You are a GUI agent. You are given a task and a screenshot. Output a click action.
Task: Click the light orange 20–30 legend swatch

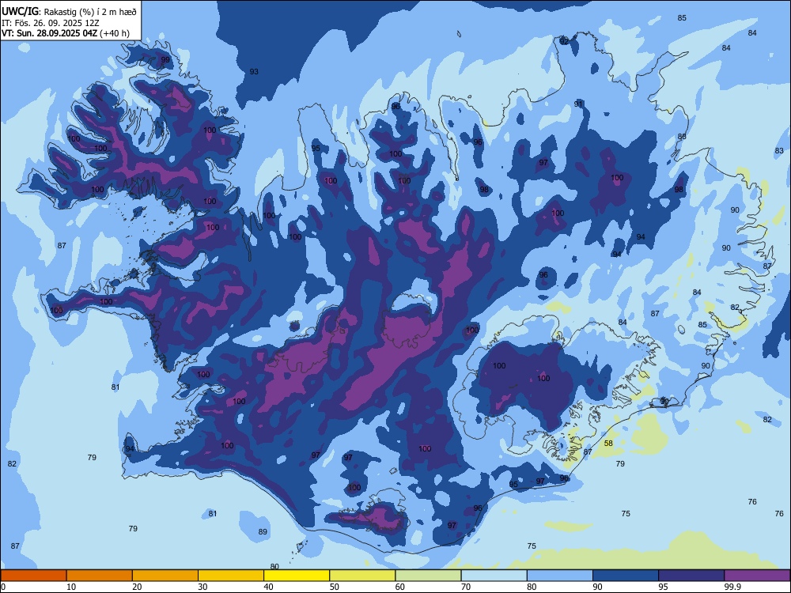(165, 576)
